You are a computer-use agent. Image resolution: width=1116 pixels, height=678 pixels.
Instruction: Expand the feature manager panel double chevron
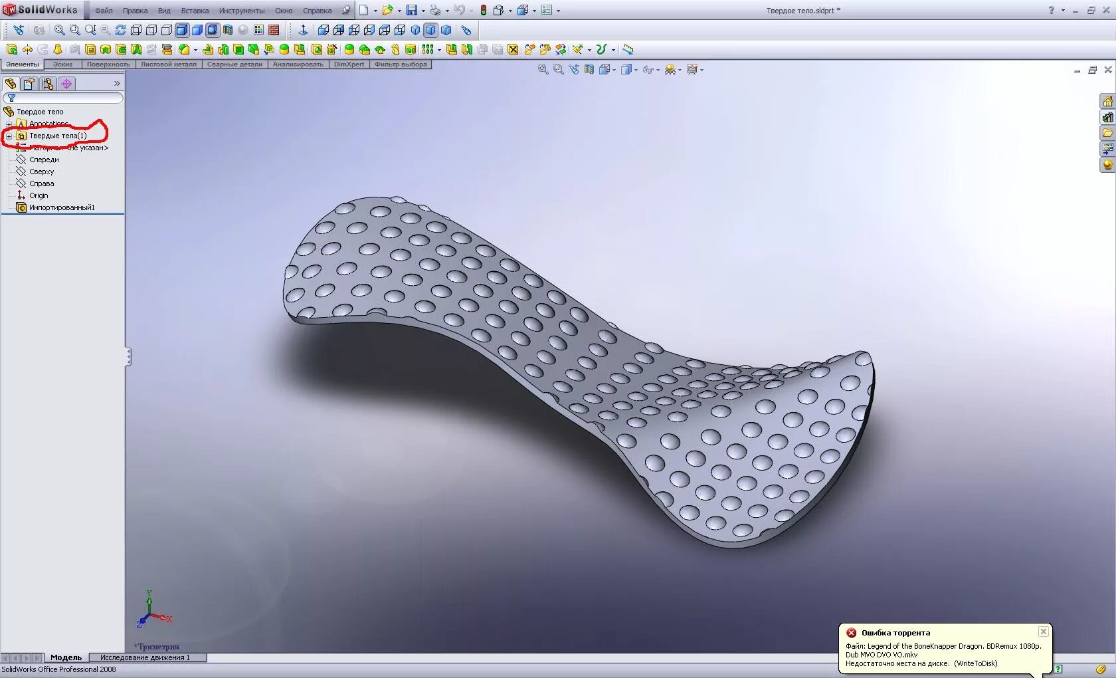[117, 84]
